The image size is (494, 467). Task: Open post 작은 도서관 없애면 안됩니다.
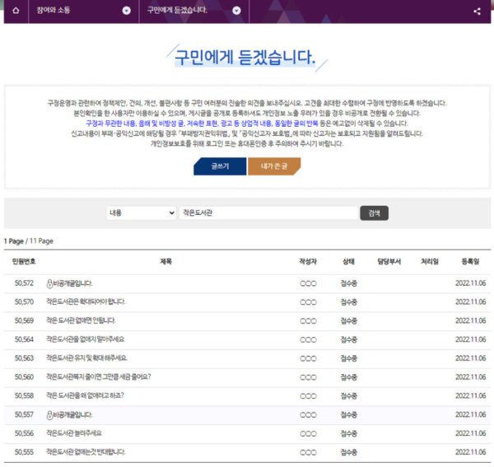pos(81,320)
